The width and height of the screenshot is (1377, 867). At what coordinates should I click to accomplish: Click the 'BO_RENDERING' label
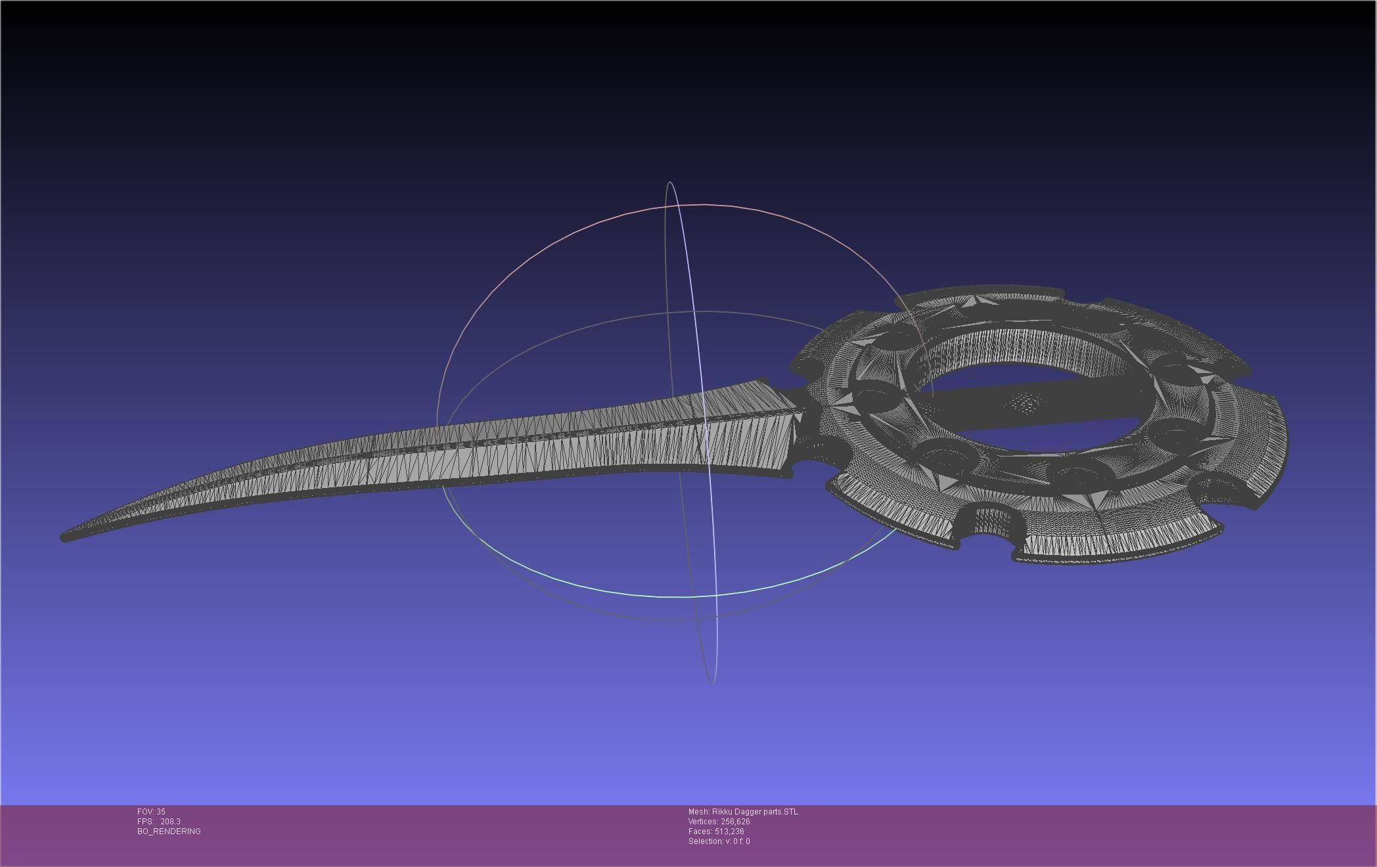click(169, 832)
